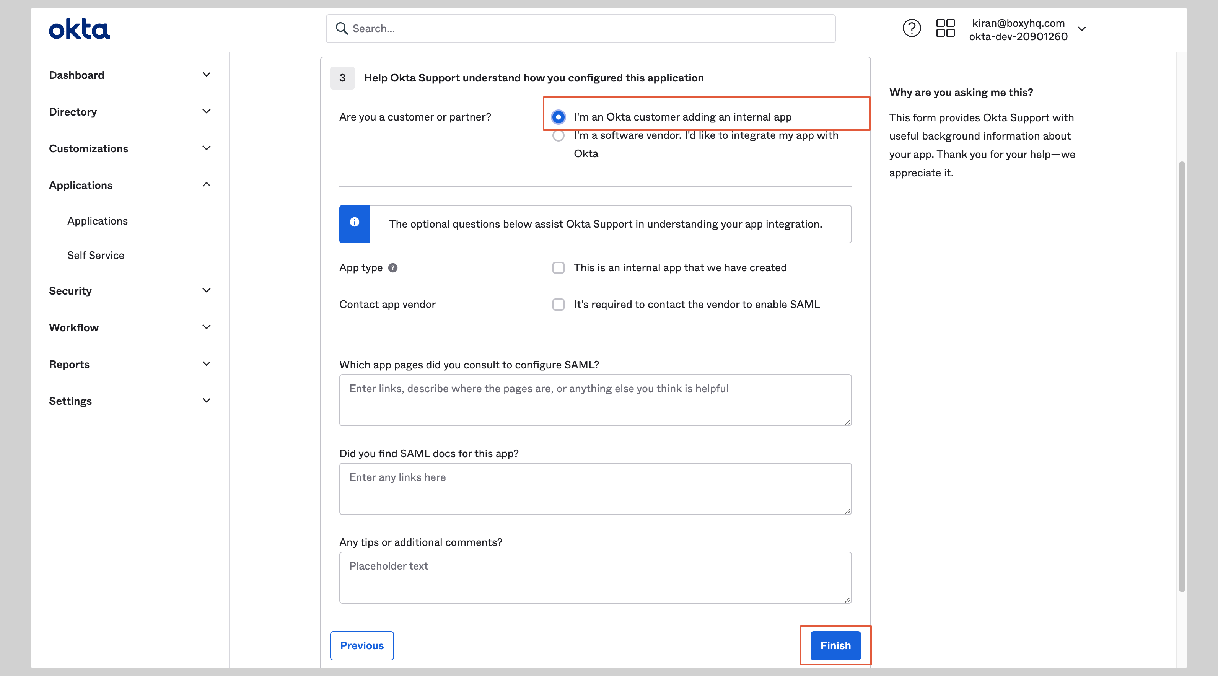The image size is (1218, 676).
Task: Open the help question mark icon
Action: [x=911, y=28]
